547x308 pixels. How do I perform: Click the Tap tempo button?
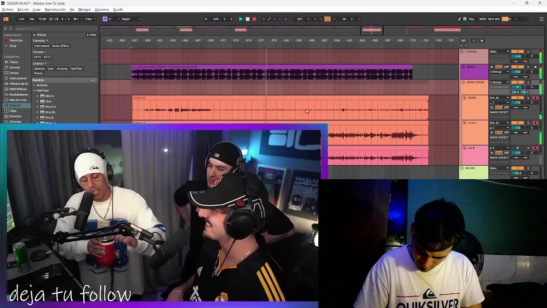[x=32, y=19]
